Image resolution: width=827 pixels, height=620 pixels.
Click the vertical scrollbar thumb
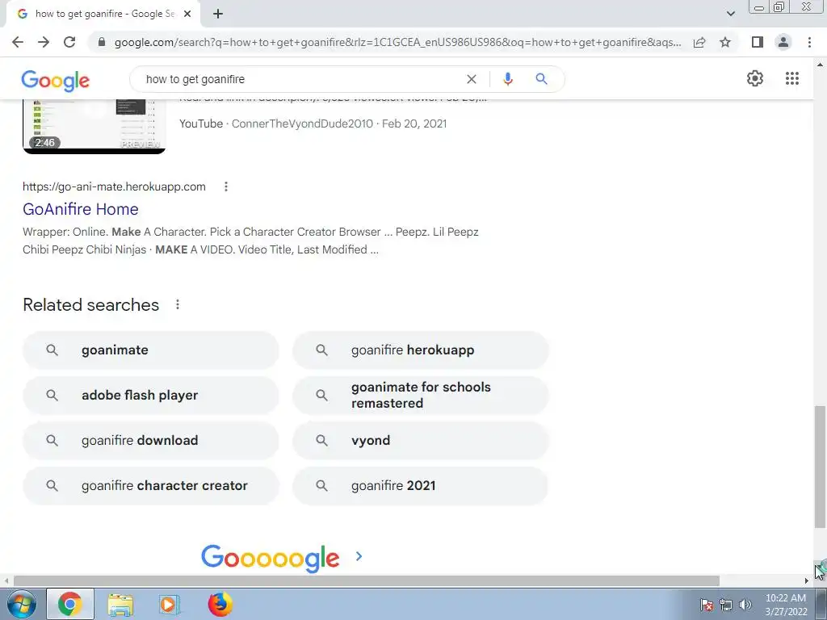click(x=819, y=466)
